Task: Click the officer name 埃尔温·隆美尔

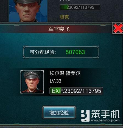Action: click(65, 73)
